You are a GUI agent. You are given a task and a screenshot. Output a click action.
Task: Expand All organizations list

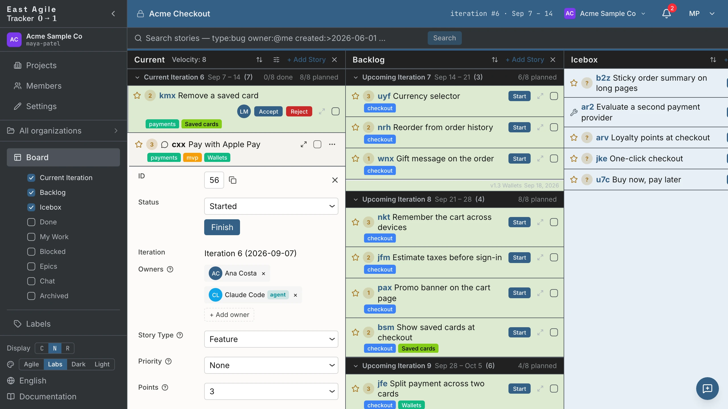[x=63, y=131]
